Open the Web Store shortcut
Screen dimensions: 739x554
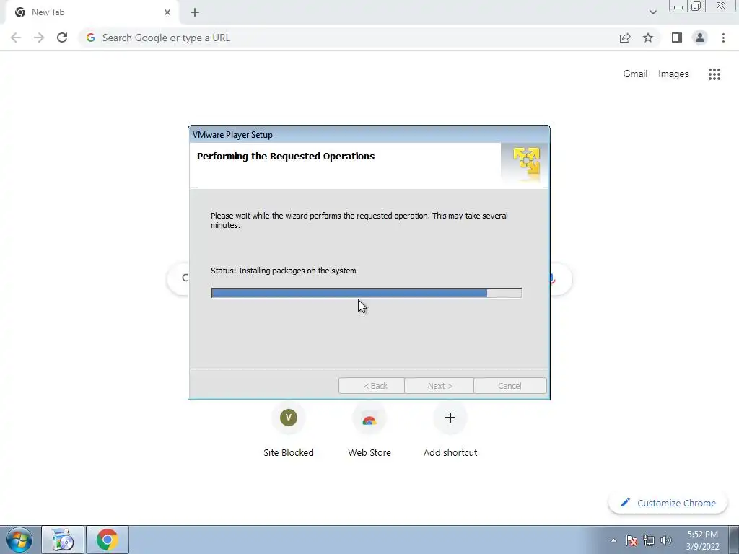[x=369, y=430]
